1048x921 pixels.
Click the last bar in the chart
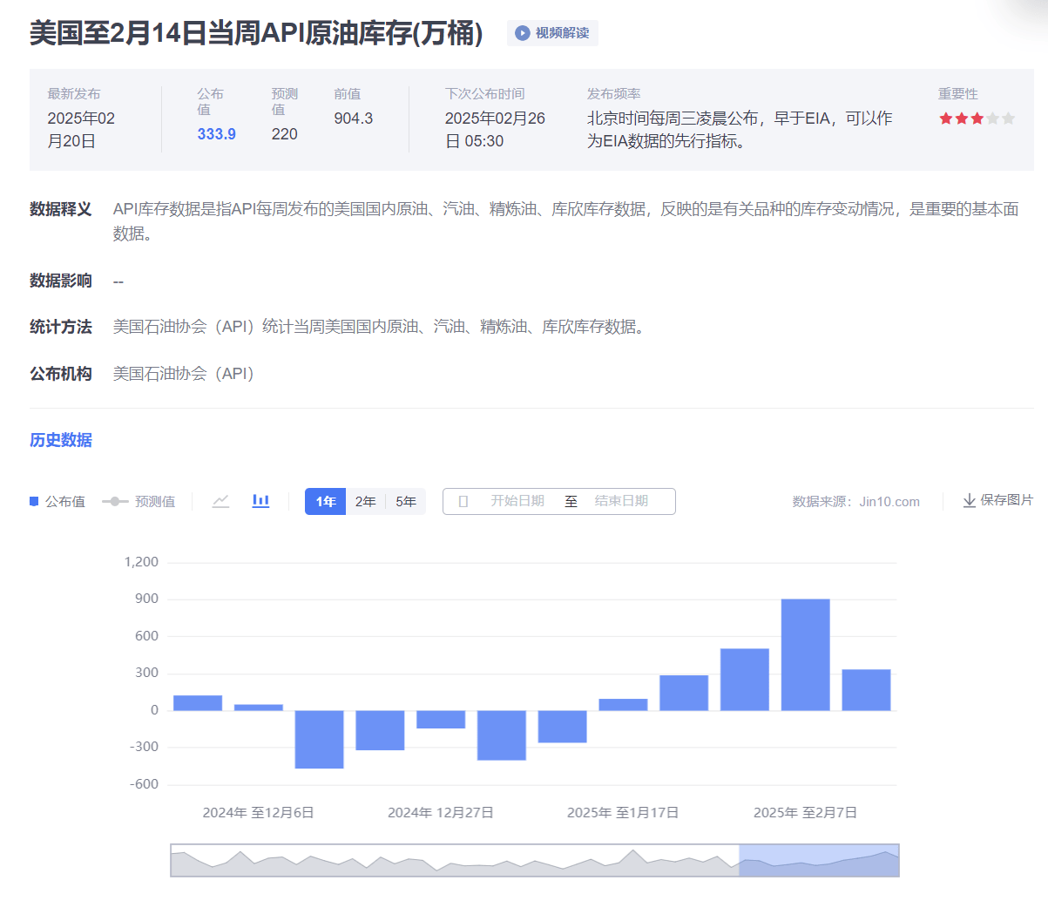pos(867,689)
